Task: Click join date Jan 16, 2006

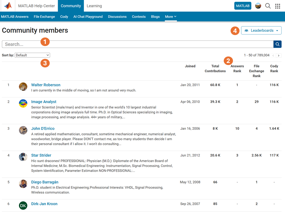Action: pos(190,128)
